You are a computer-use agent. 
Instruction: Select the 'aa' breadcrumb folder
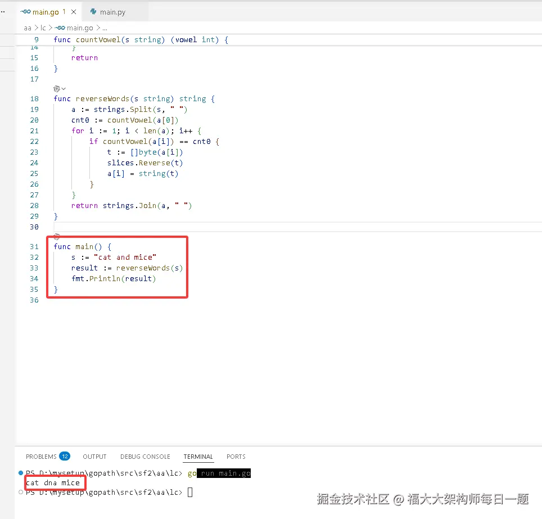(28, 28)
